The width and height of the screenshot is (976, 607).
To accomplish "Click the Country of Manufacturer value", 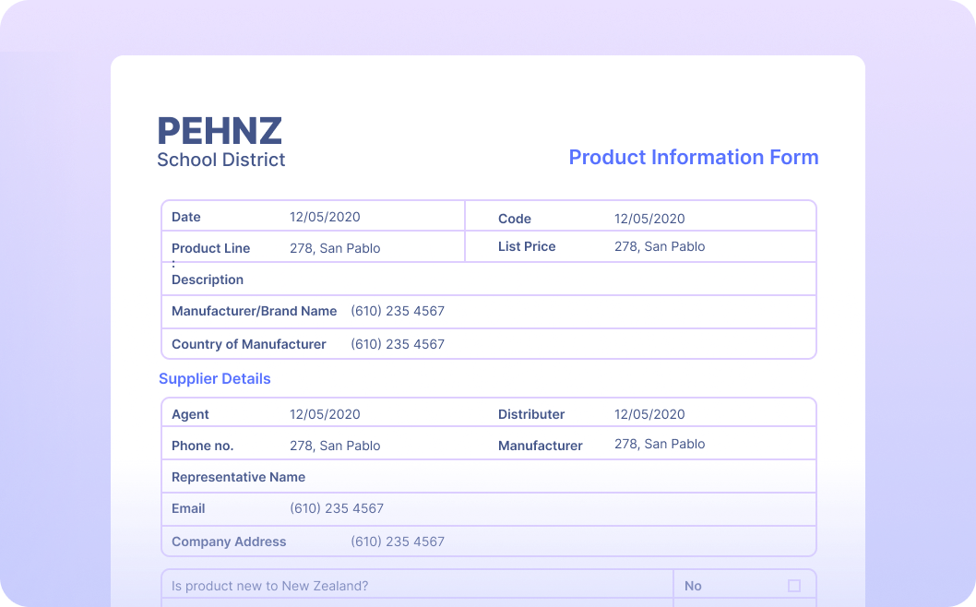I will 398,344.
